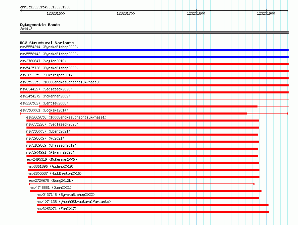Click ruler position 123231800
The height and width of the screenshot is (225, 298).
196,13
